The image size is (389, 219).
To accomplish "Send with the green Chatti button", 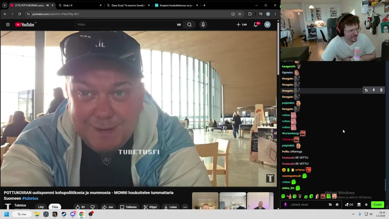I will 377,205.
